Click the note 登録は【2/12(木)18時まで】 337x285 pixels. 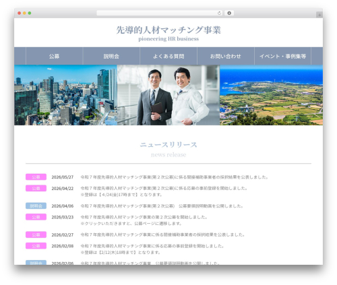[121, 253]
